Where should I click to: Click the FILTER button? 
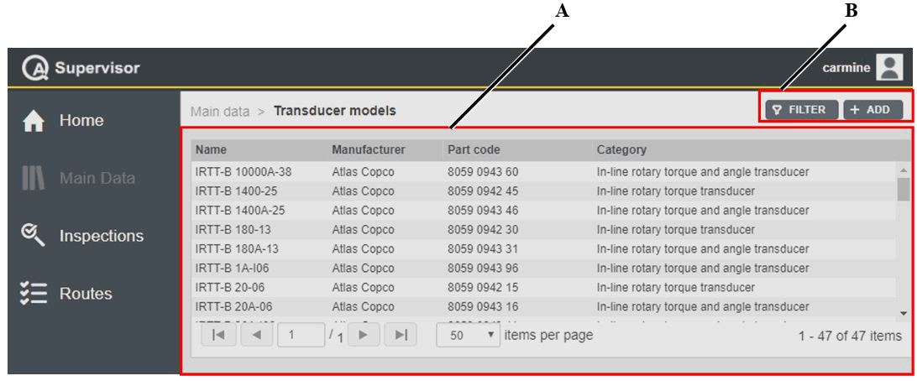800,110
